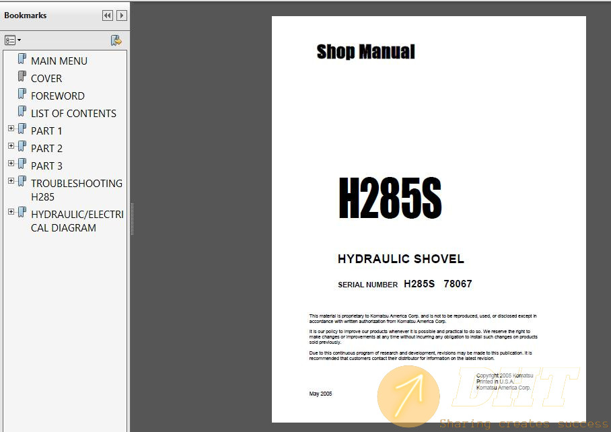611x432 pixels.
Task: Click the bookmark icon beside PART 3
Action: pos(22,164)
